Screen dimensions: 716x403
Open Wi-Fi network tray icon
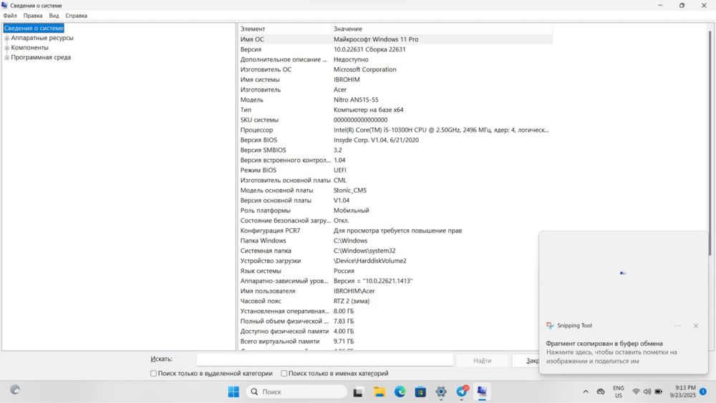coord(636,392)
